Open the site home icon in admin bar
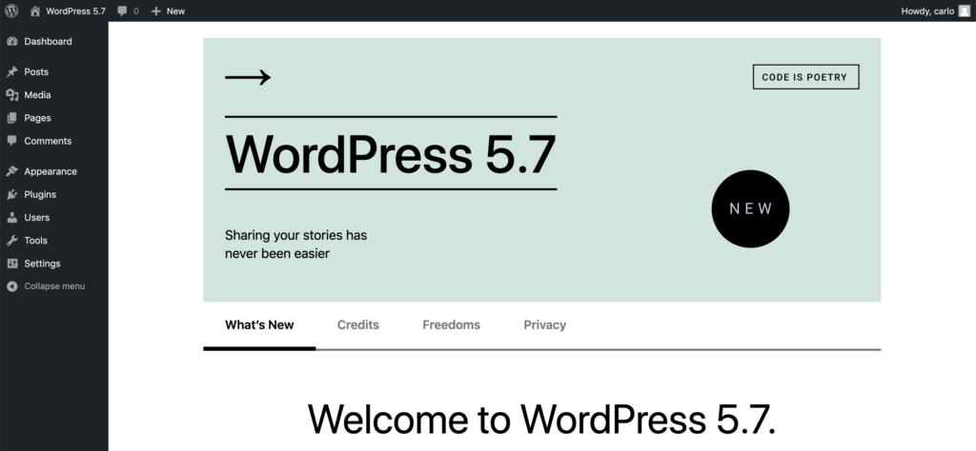The width and height of the screenshot is (976, 451). coord(35,10)
